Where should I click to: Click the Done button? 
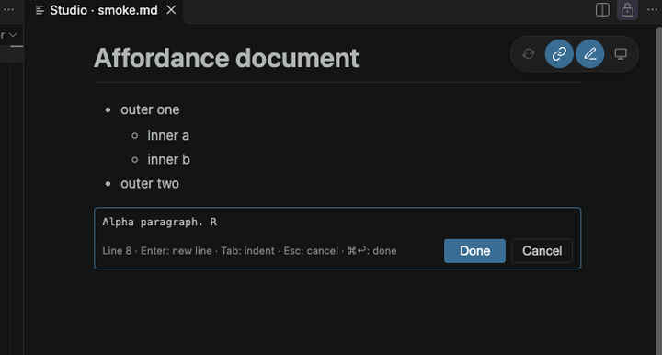(474, 251)
